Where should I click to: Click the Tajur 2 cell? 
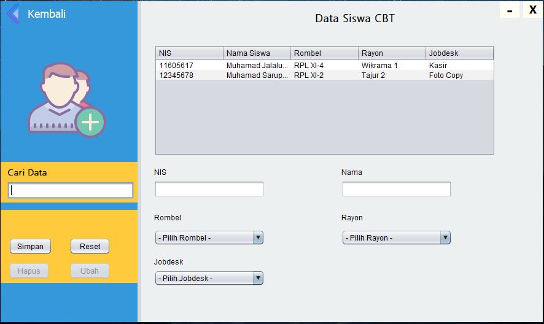point(392,75)
